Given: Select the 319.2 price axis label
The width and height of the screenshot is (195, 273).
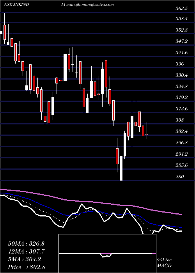Looking at the screenshot, I should coord(181,97).
